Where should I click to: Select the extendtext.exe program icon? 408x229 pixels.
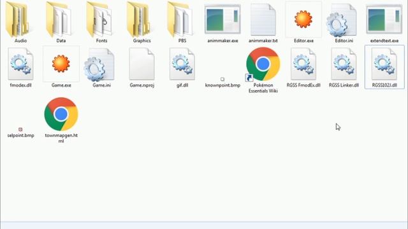[384, 19]
